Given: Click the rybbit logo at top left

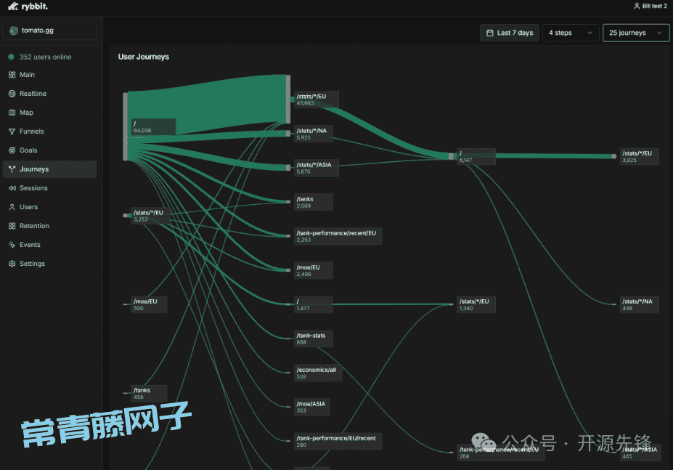Looking at the screenshot, I should coord(28,7).
